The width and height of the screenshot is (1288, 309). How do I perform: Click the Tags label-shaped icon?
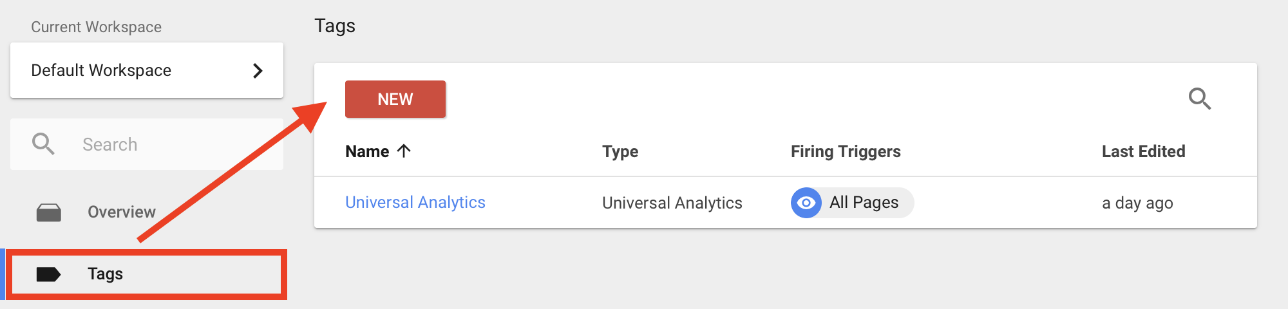point(48,274)
